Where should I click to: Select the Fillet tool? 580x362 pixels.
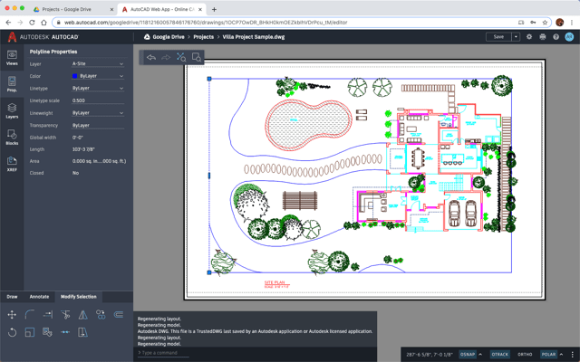point(30,315)
